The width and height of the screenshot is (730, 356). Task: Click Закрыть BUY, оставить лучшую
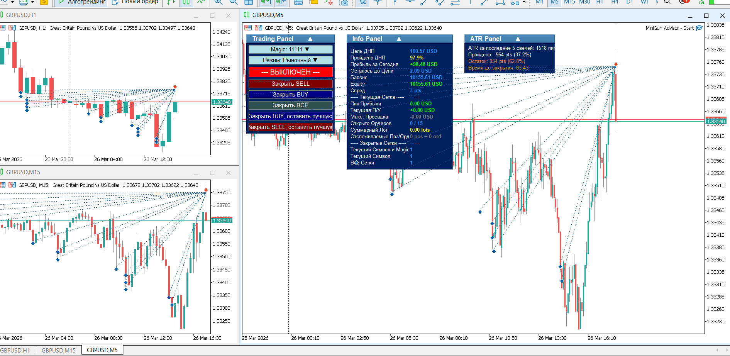(x=291, y=116)
